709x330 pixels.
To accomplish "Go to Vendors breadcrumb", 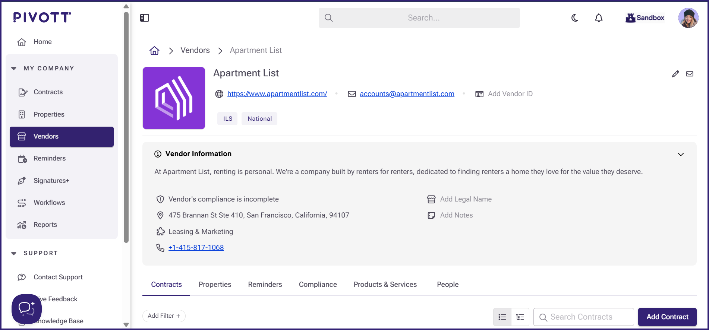I will pyautogui.click(x=195, y=50).
